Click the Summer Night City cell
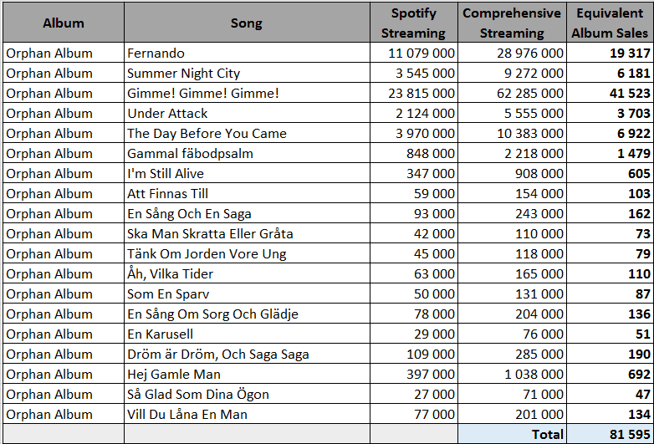 [x=247, y=73]
